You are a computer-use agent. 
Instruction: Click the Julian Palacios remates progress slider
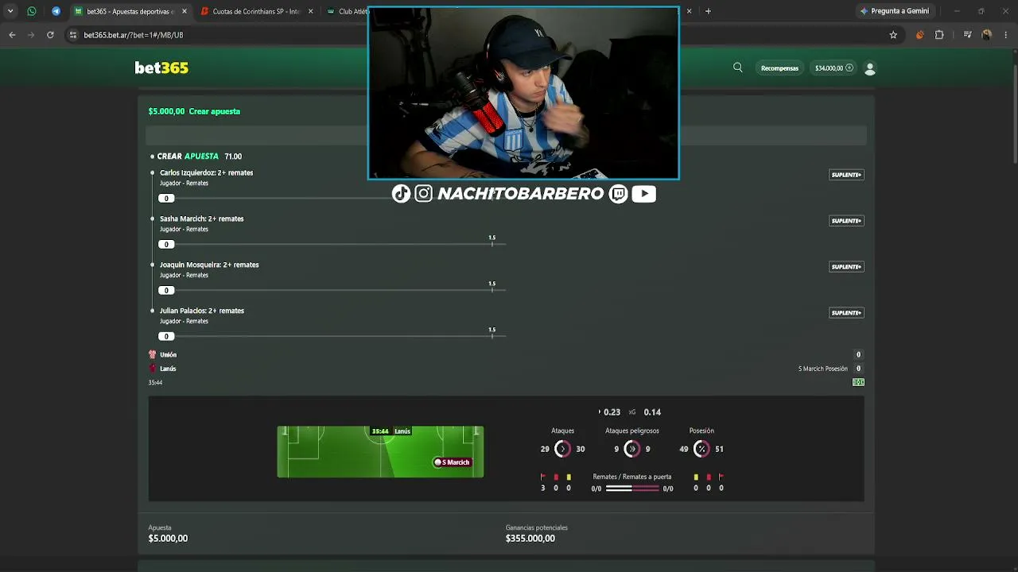(332, 336)
